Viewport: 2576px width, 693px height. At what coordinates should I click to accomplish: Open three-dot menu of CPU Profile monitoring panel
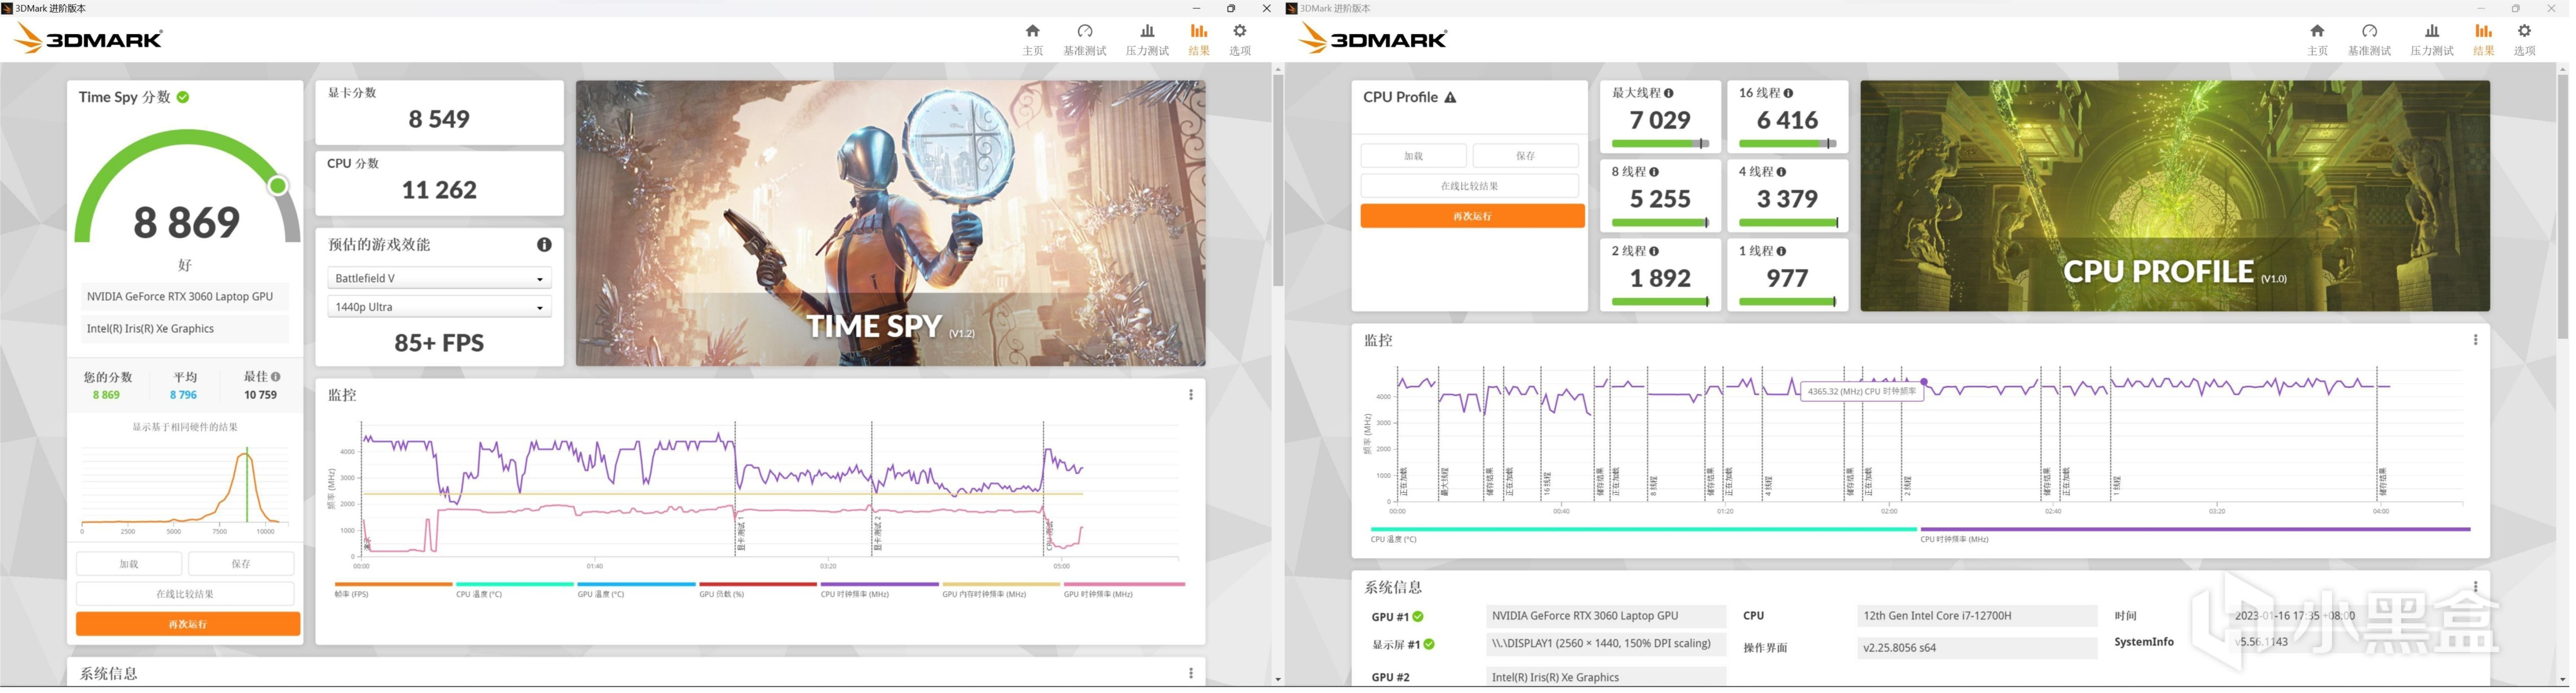pos(2475,341)
